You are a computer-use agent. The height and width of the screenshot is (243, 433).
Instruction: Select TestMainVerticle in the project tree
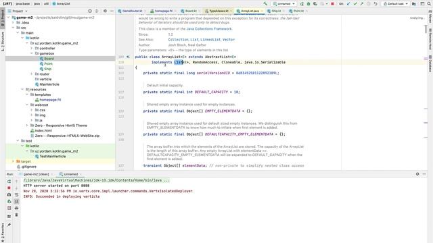53,156
